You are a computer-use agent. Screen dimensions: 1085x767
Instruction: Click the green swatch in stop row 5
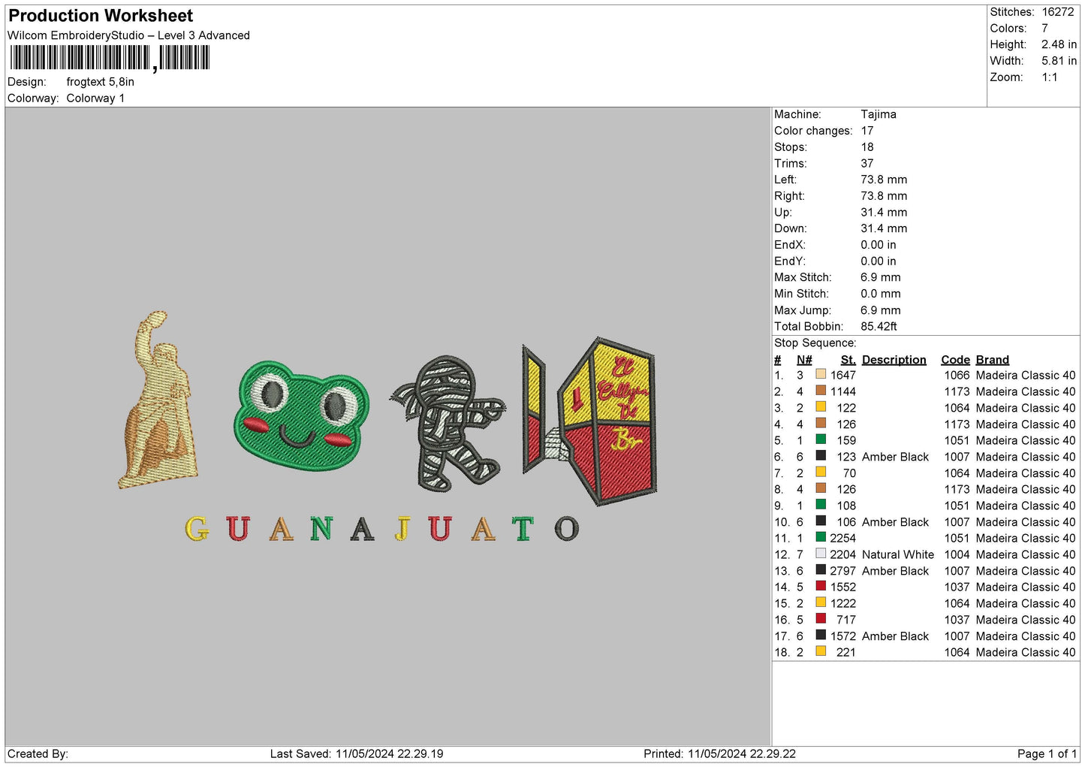point(821,439)
